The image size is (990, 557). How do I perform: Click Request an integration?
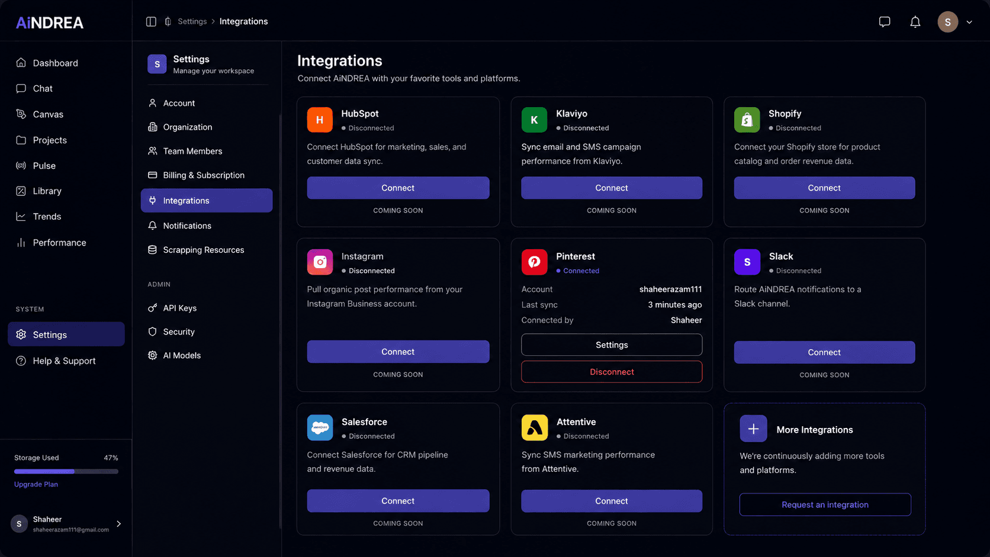(825, 504)
